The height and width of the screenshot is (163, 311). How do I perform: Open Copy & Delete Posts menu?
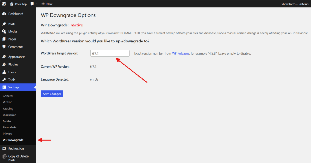(18, 158)
